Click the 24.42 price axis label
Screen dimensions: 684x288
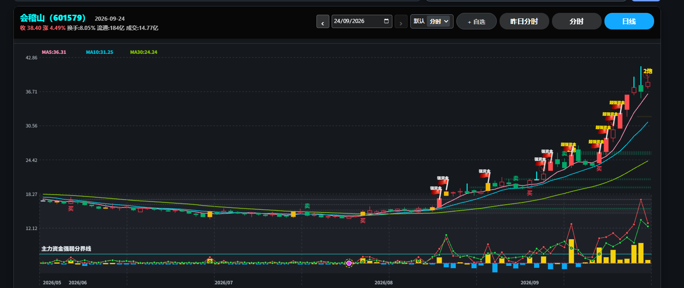[x=32, y=160]
